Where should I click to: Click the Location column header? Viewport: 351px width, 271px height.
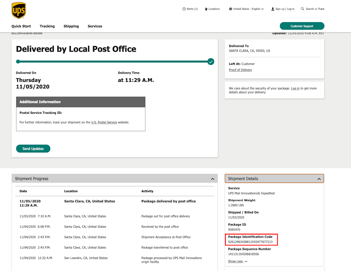pos(71,191)
